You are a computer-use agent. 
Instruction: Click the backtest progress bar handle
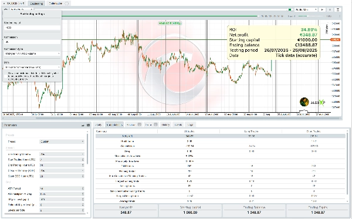click(258, 16)
